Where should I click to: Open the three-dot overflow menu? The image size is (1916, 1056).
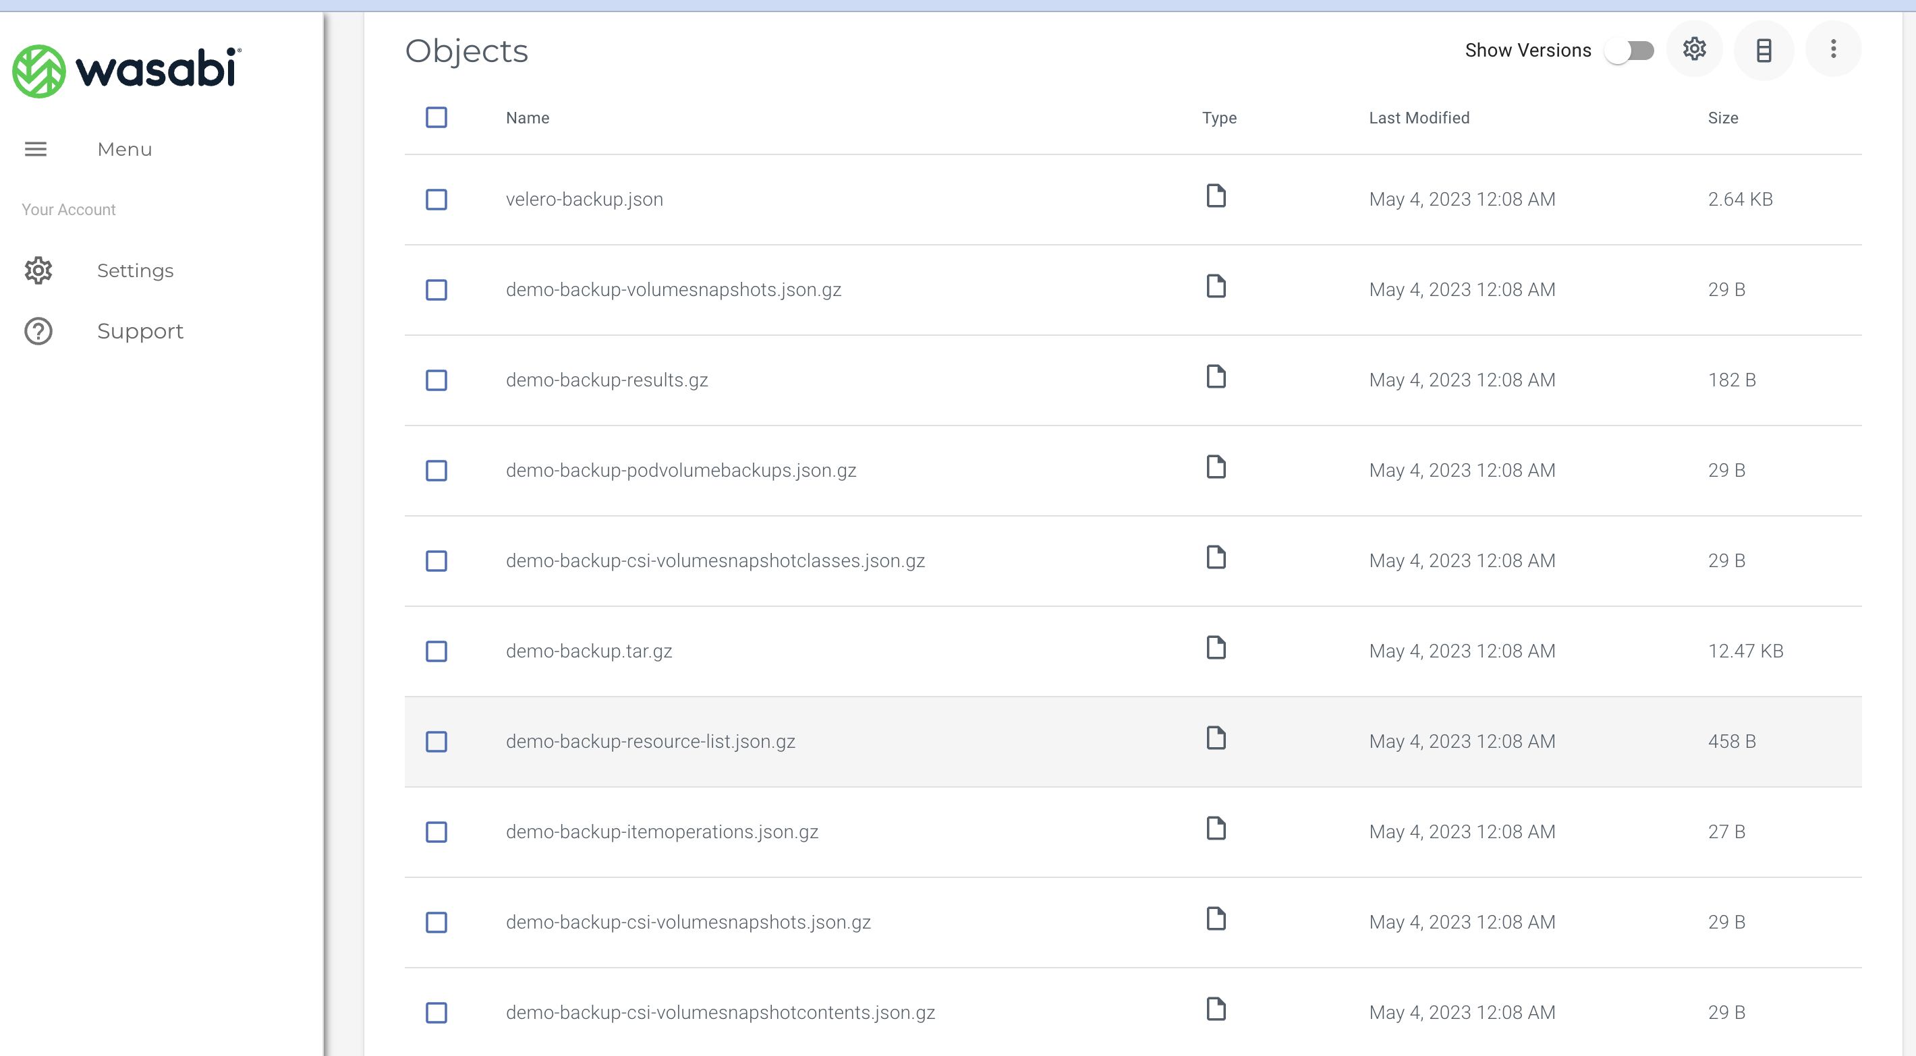(1834, 49)
